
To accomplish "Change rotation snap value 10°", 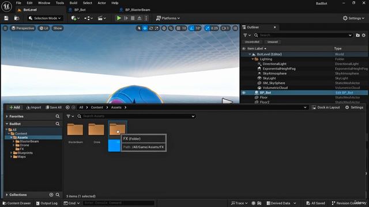I will click(x=198, y=28).
